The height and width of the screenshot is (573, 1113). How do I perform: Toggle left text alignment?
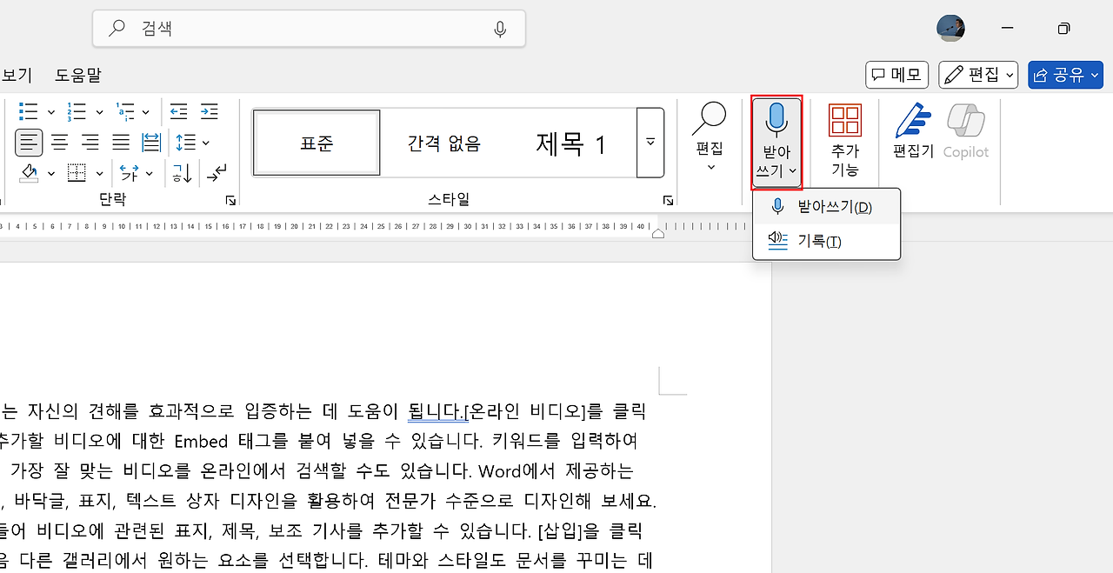(29, 142)
